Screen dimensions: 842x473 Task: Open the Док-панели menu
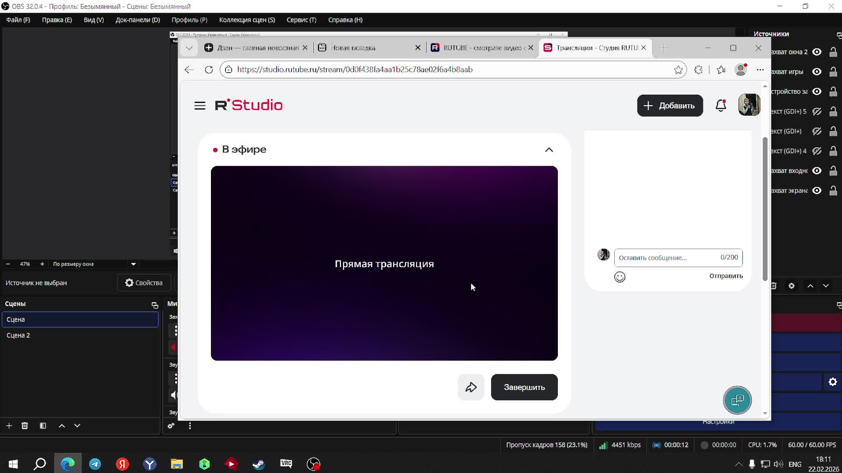click(x=138, y=20)
